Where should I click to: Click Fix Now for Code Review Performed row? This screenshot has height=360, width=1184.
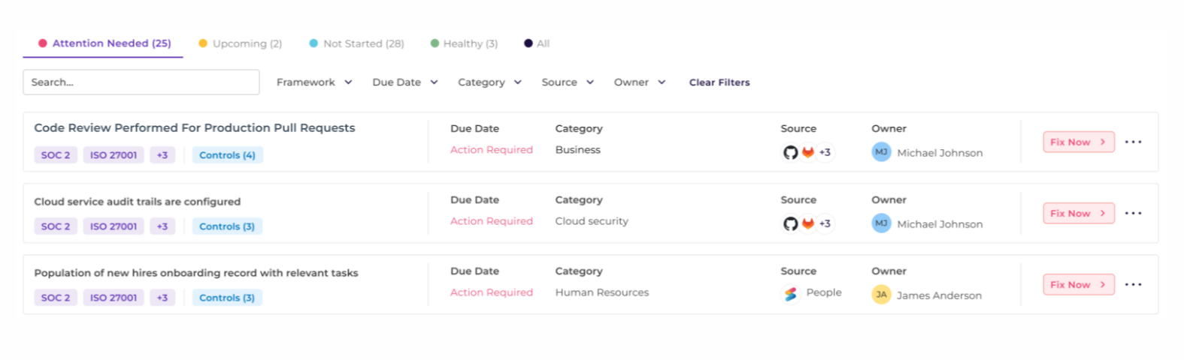pyautogui.click(x=1078, y=142)
